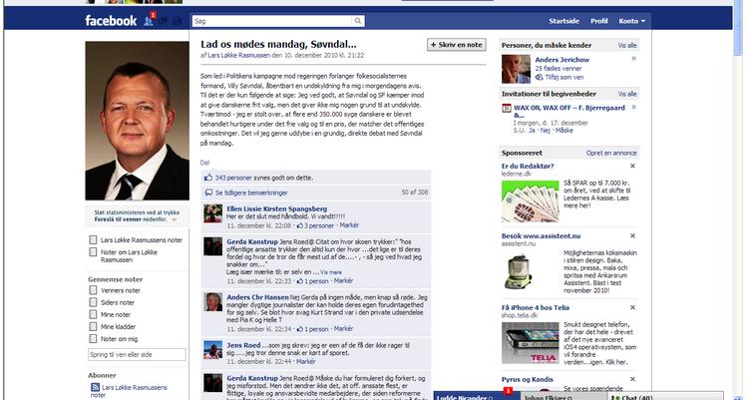Click the Telia iPhone ad image
Viewport: 748px width, 400px height.
[x=530, y=343]
